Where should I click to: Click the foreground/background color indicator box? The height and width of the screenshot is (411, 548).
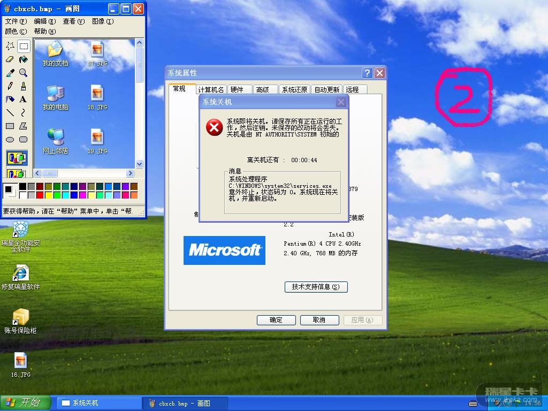click(10, 191)
